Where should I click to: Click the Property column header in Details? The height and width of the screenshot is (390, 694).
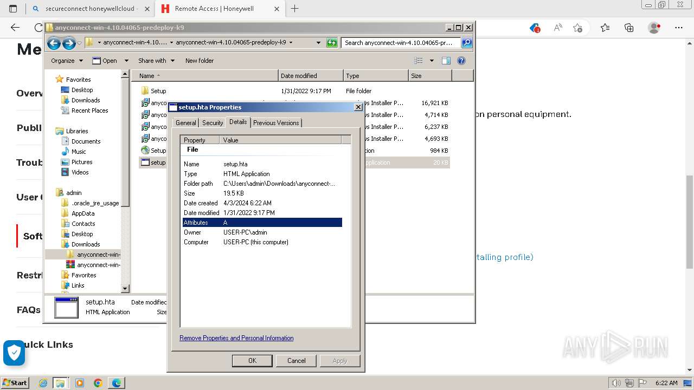point(200,140)
